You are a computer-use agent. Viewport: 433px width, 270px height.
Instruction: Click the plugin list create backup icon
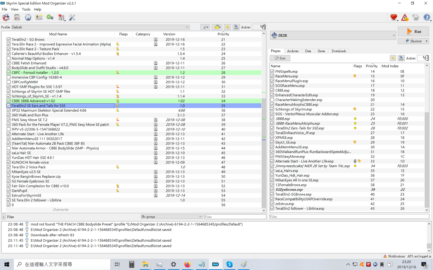(401, 58)
